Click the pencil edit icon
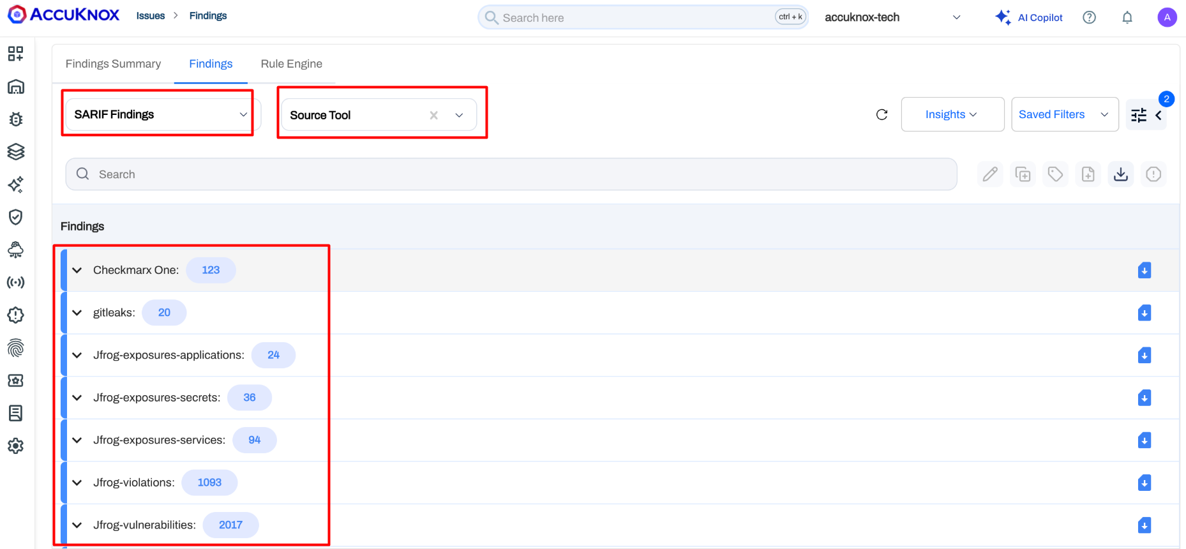Viewport: 1186px width, 549px height. pyautogui.click(x=990, y=174)
